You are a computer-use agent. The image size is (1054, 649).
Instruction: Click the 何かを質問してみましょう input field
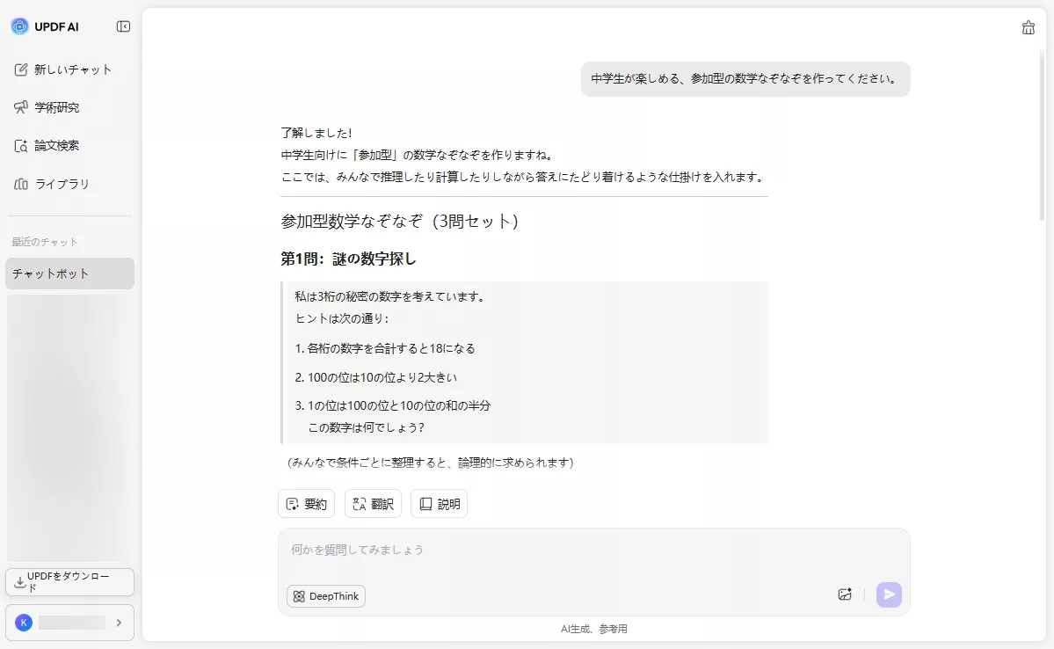pyautogui.click(x=527, y=550)
